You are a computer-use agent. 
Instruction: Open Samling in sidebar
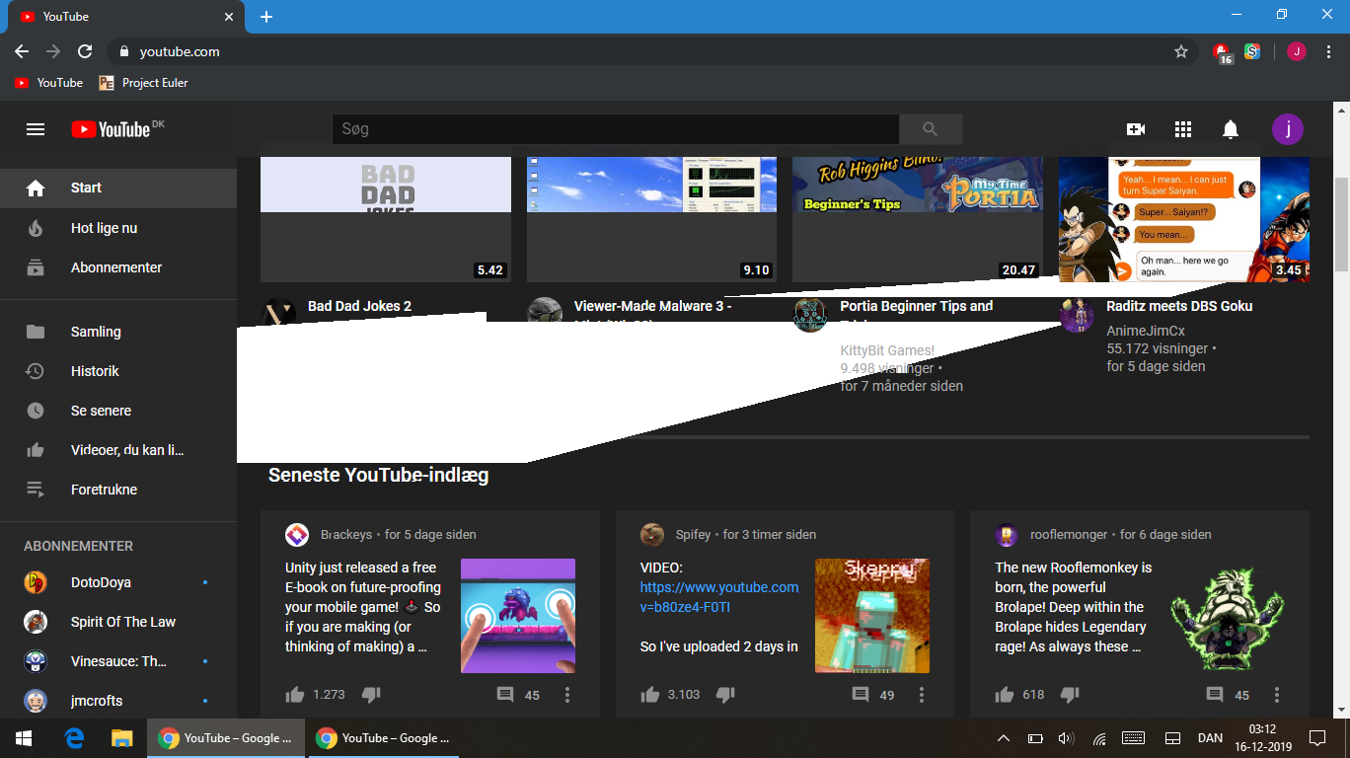click(x=118, y=332)
